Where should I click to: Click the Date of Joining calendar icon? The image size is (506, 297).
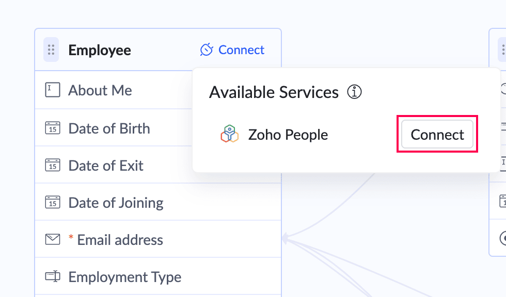53,202
